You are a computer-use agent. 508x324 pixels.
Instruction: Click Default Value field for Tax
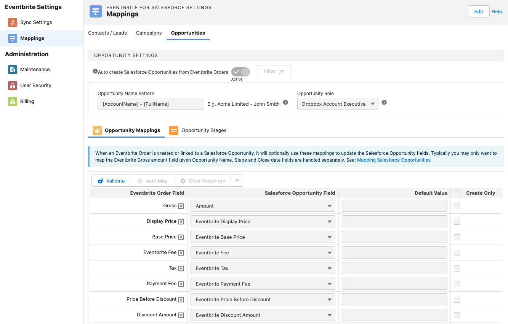(x=394, y=268)
